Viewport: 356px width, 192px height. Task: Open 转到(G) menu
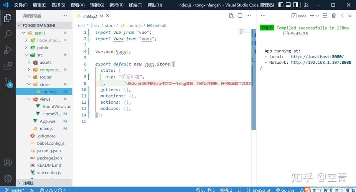(x=97, y=5)
